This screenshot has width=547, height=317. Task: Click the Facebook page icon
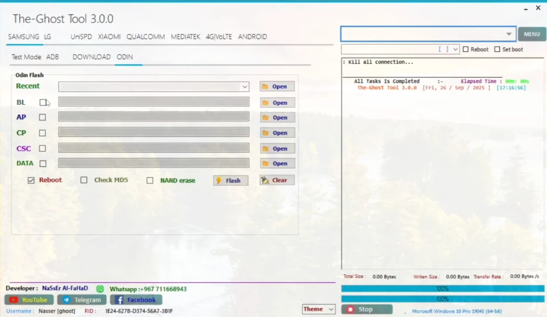(136, 299)
